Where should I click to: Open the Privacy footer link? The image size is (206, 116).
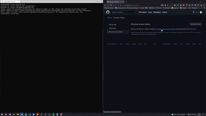(127, 44)
